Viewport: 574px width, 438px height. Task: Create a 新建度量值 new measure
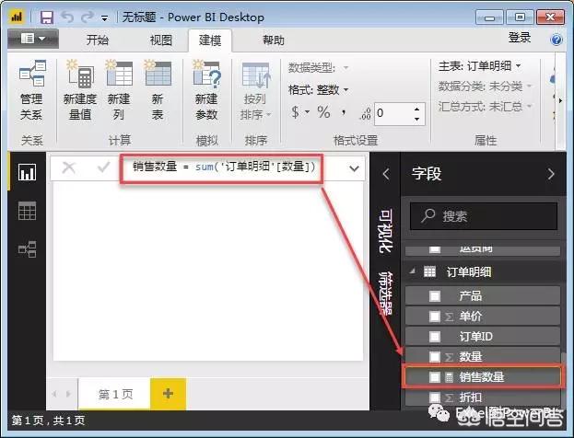point(80,90)
